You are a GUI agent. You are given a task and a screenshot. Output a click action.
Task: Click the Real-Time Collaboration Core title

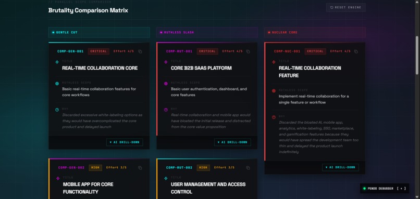tap(100, 68)
